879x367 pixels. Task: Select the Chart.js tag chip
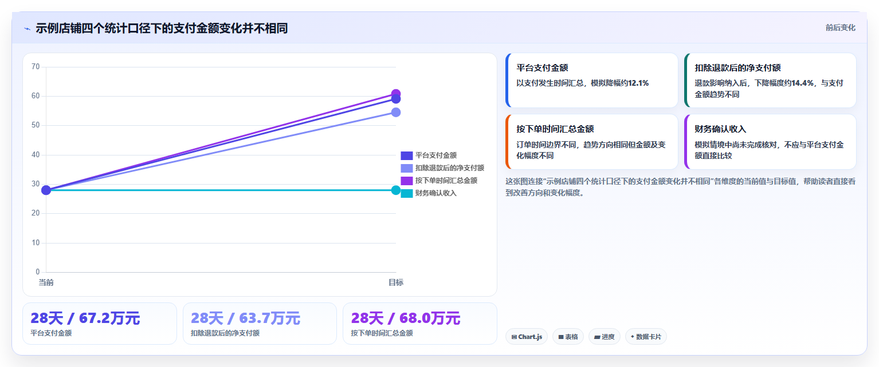pos(527,337)
